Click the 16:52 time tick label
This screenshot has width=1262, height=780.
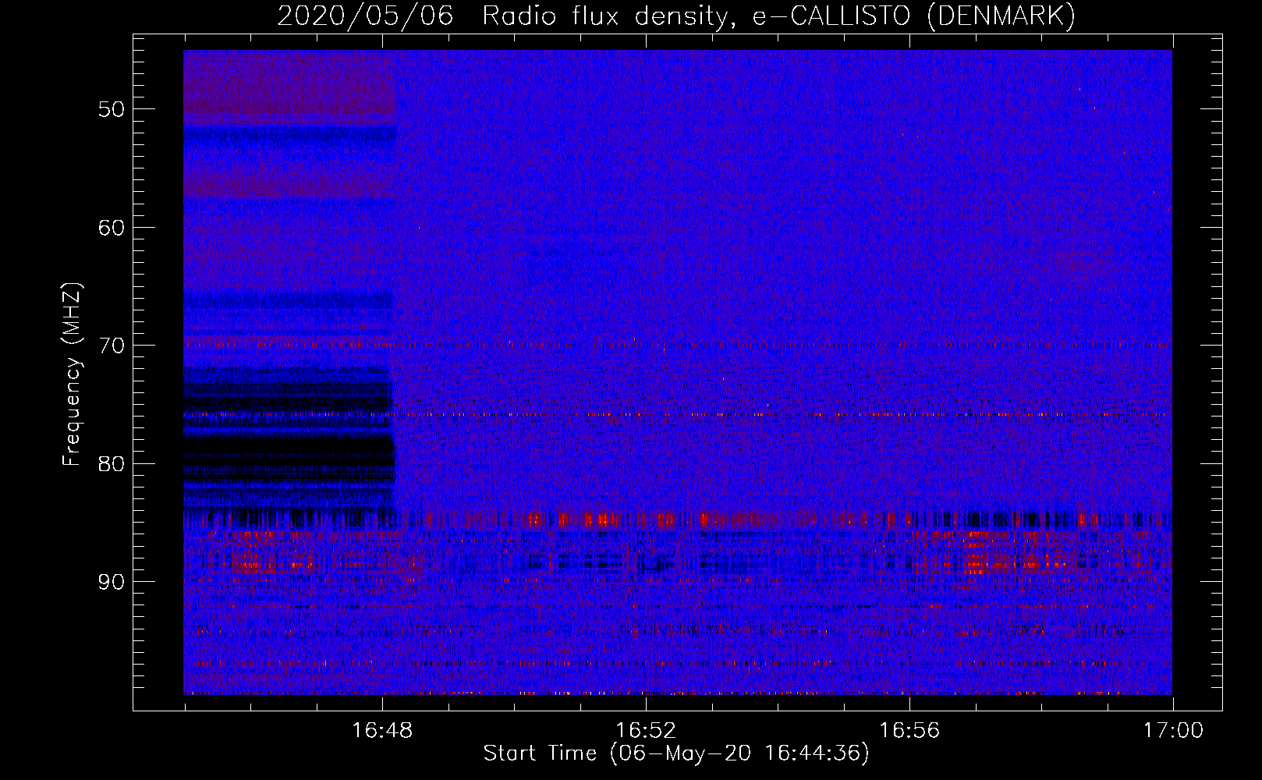pos(646,731)
